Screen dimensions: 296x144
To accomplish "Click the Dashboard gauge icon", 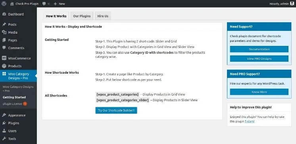I will 4,14.
